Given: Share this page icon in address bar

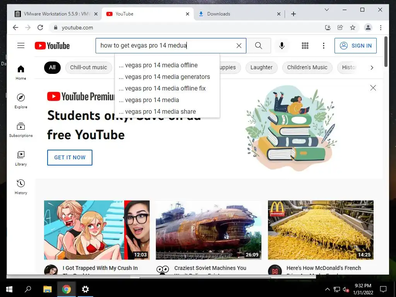Looking at the screenshot, I should (340, 27).
